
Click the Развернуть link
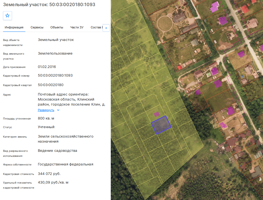pyautogui.click(x=46, y=110)
